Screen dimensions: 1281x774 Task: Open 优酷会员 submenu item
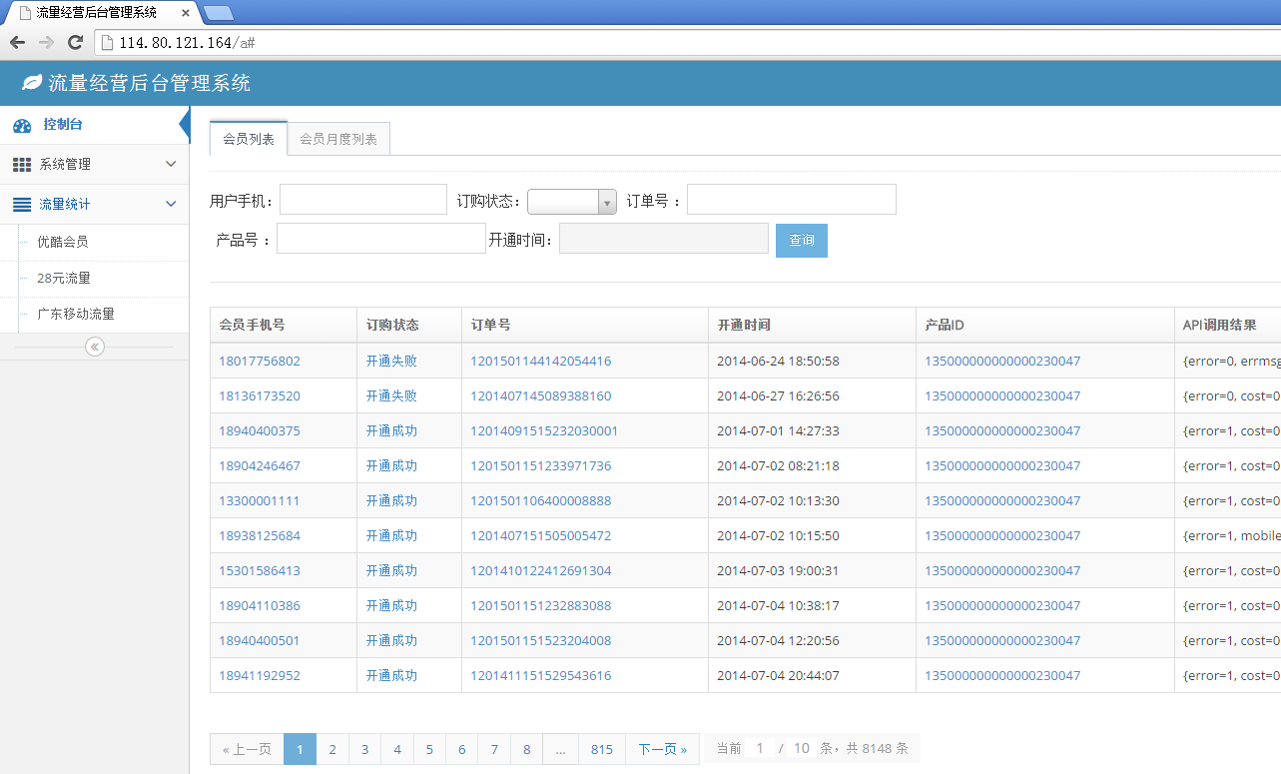pos(62,242)
